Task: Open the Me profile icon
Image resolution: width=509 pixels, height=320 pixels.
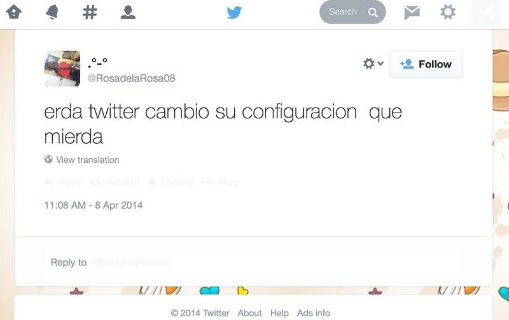Action: click(128, 12)
